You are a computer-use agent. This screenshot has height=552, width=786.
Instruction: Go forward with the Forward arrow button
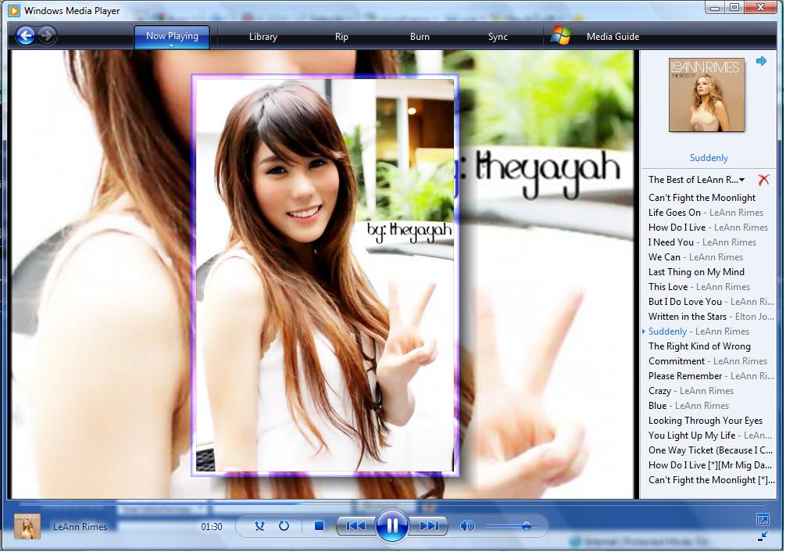pyautogui.click(x=47, y=36)
